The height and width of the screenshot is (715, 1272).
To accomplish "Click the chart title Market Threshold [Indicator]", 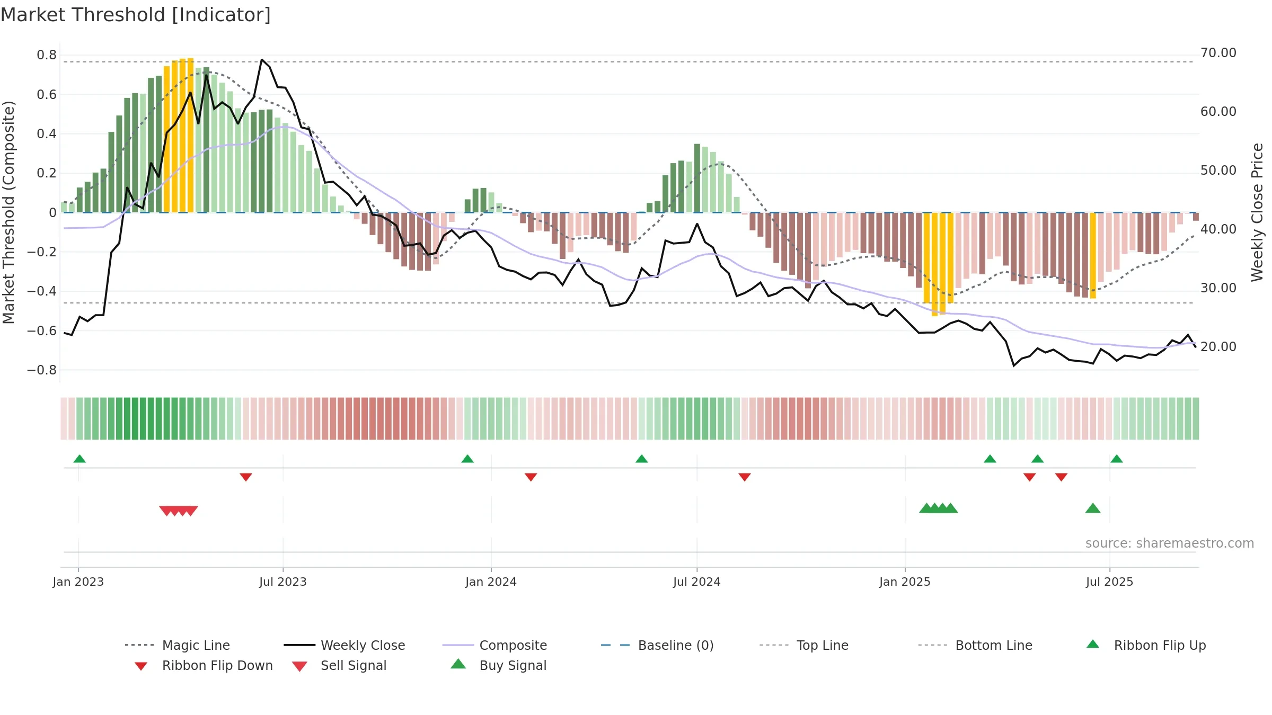I will pos(136,15).
